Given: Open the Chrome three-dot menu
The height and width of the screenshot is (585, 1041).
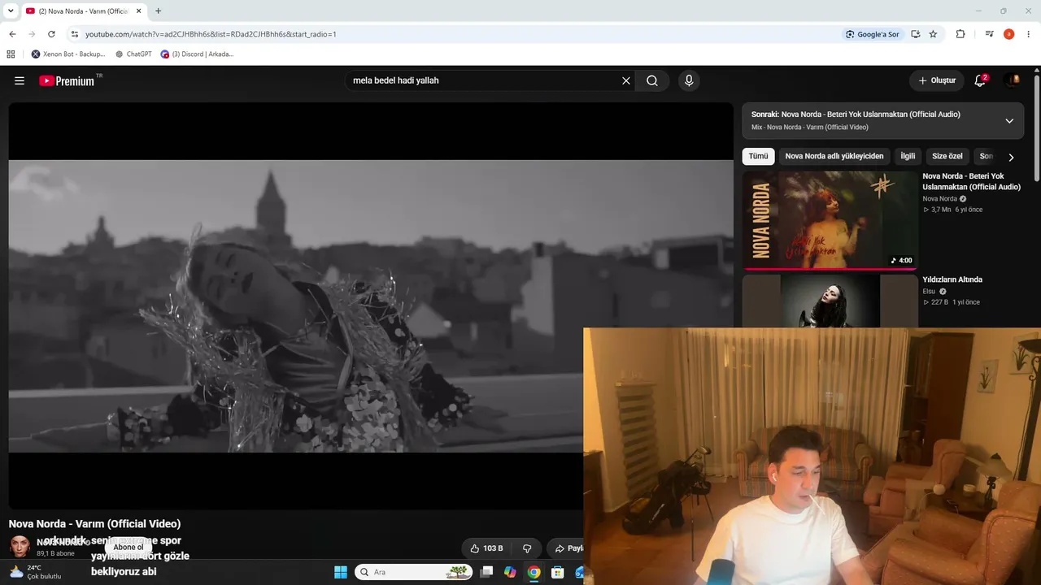Looking at the screenshot, I should point(1029,34).
